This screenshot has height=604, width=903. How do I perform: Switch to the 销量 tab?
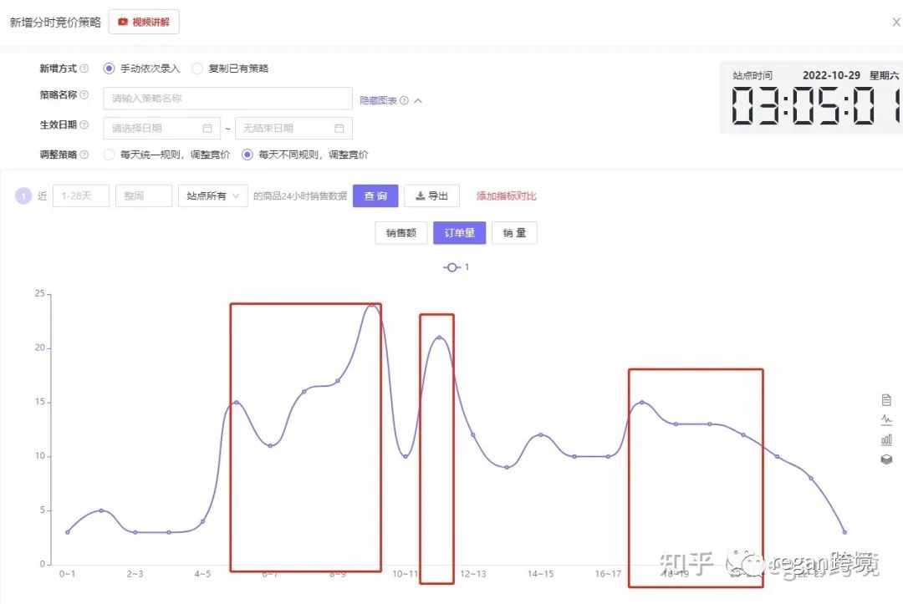515,233
